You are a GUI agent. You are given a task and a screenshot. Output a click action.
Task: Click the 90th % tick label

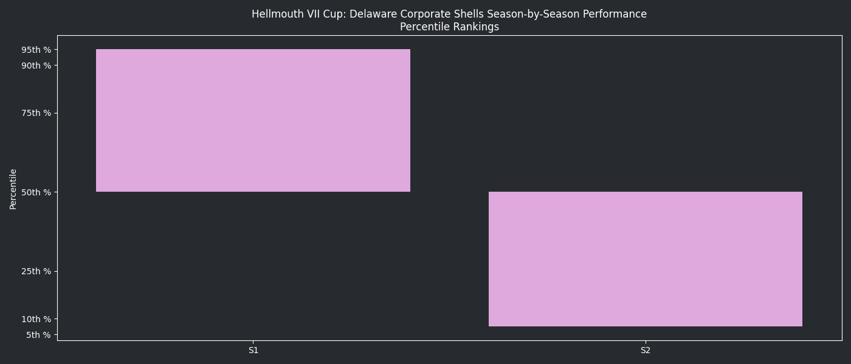coord(36,66)
